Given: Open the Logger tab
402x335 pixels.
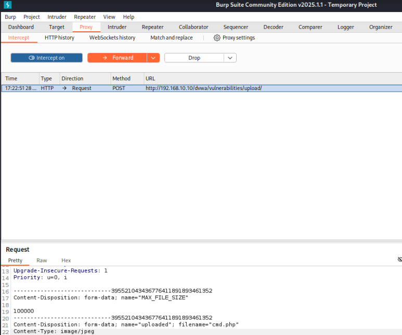Looking at the screenshot, I should click(346, 27).
